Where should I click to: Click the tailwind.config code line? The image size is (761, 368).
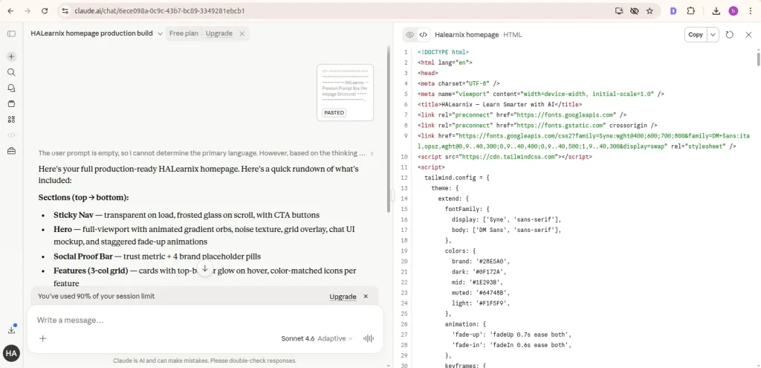pyautogui.click(x=457, y=178)
